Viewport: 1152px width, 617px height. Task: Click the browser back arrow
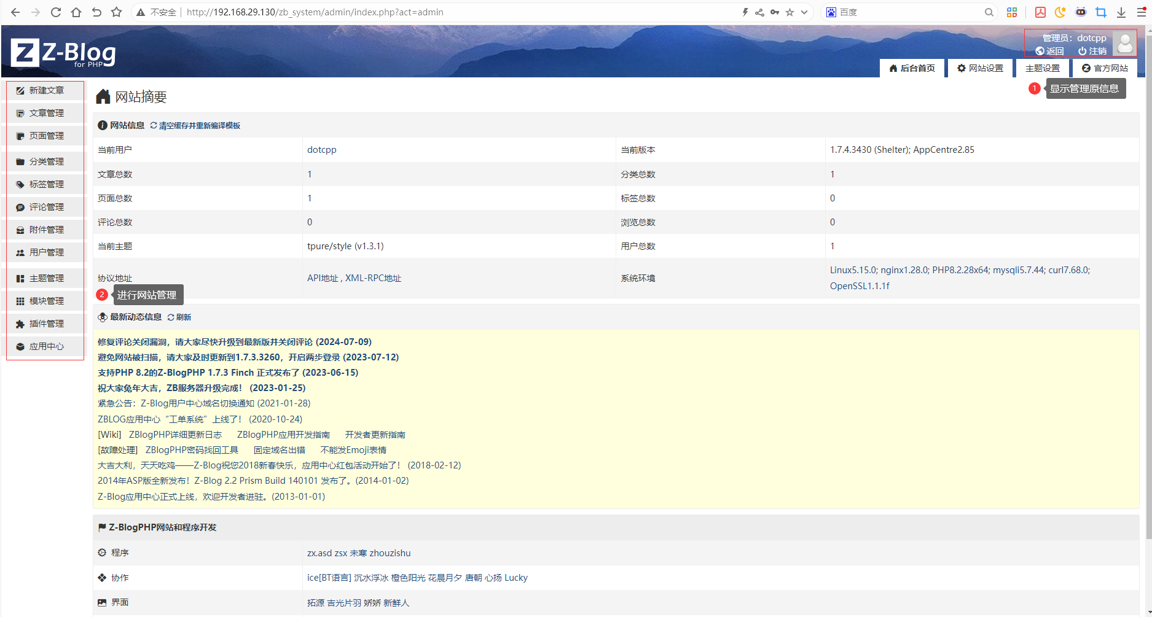pos(15,12)
